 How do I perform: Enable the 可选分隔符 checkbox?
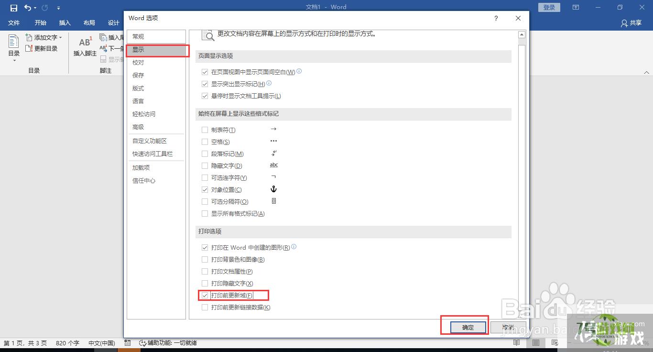coord(205,202)
